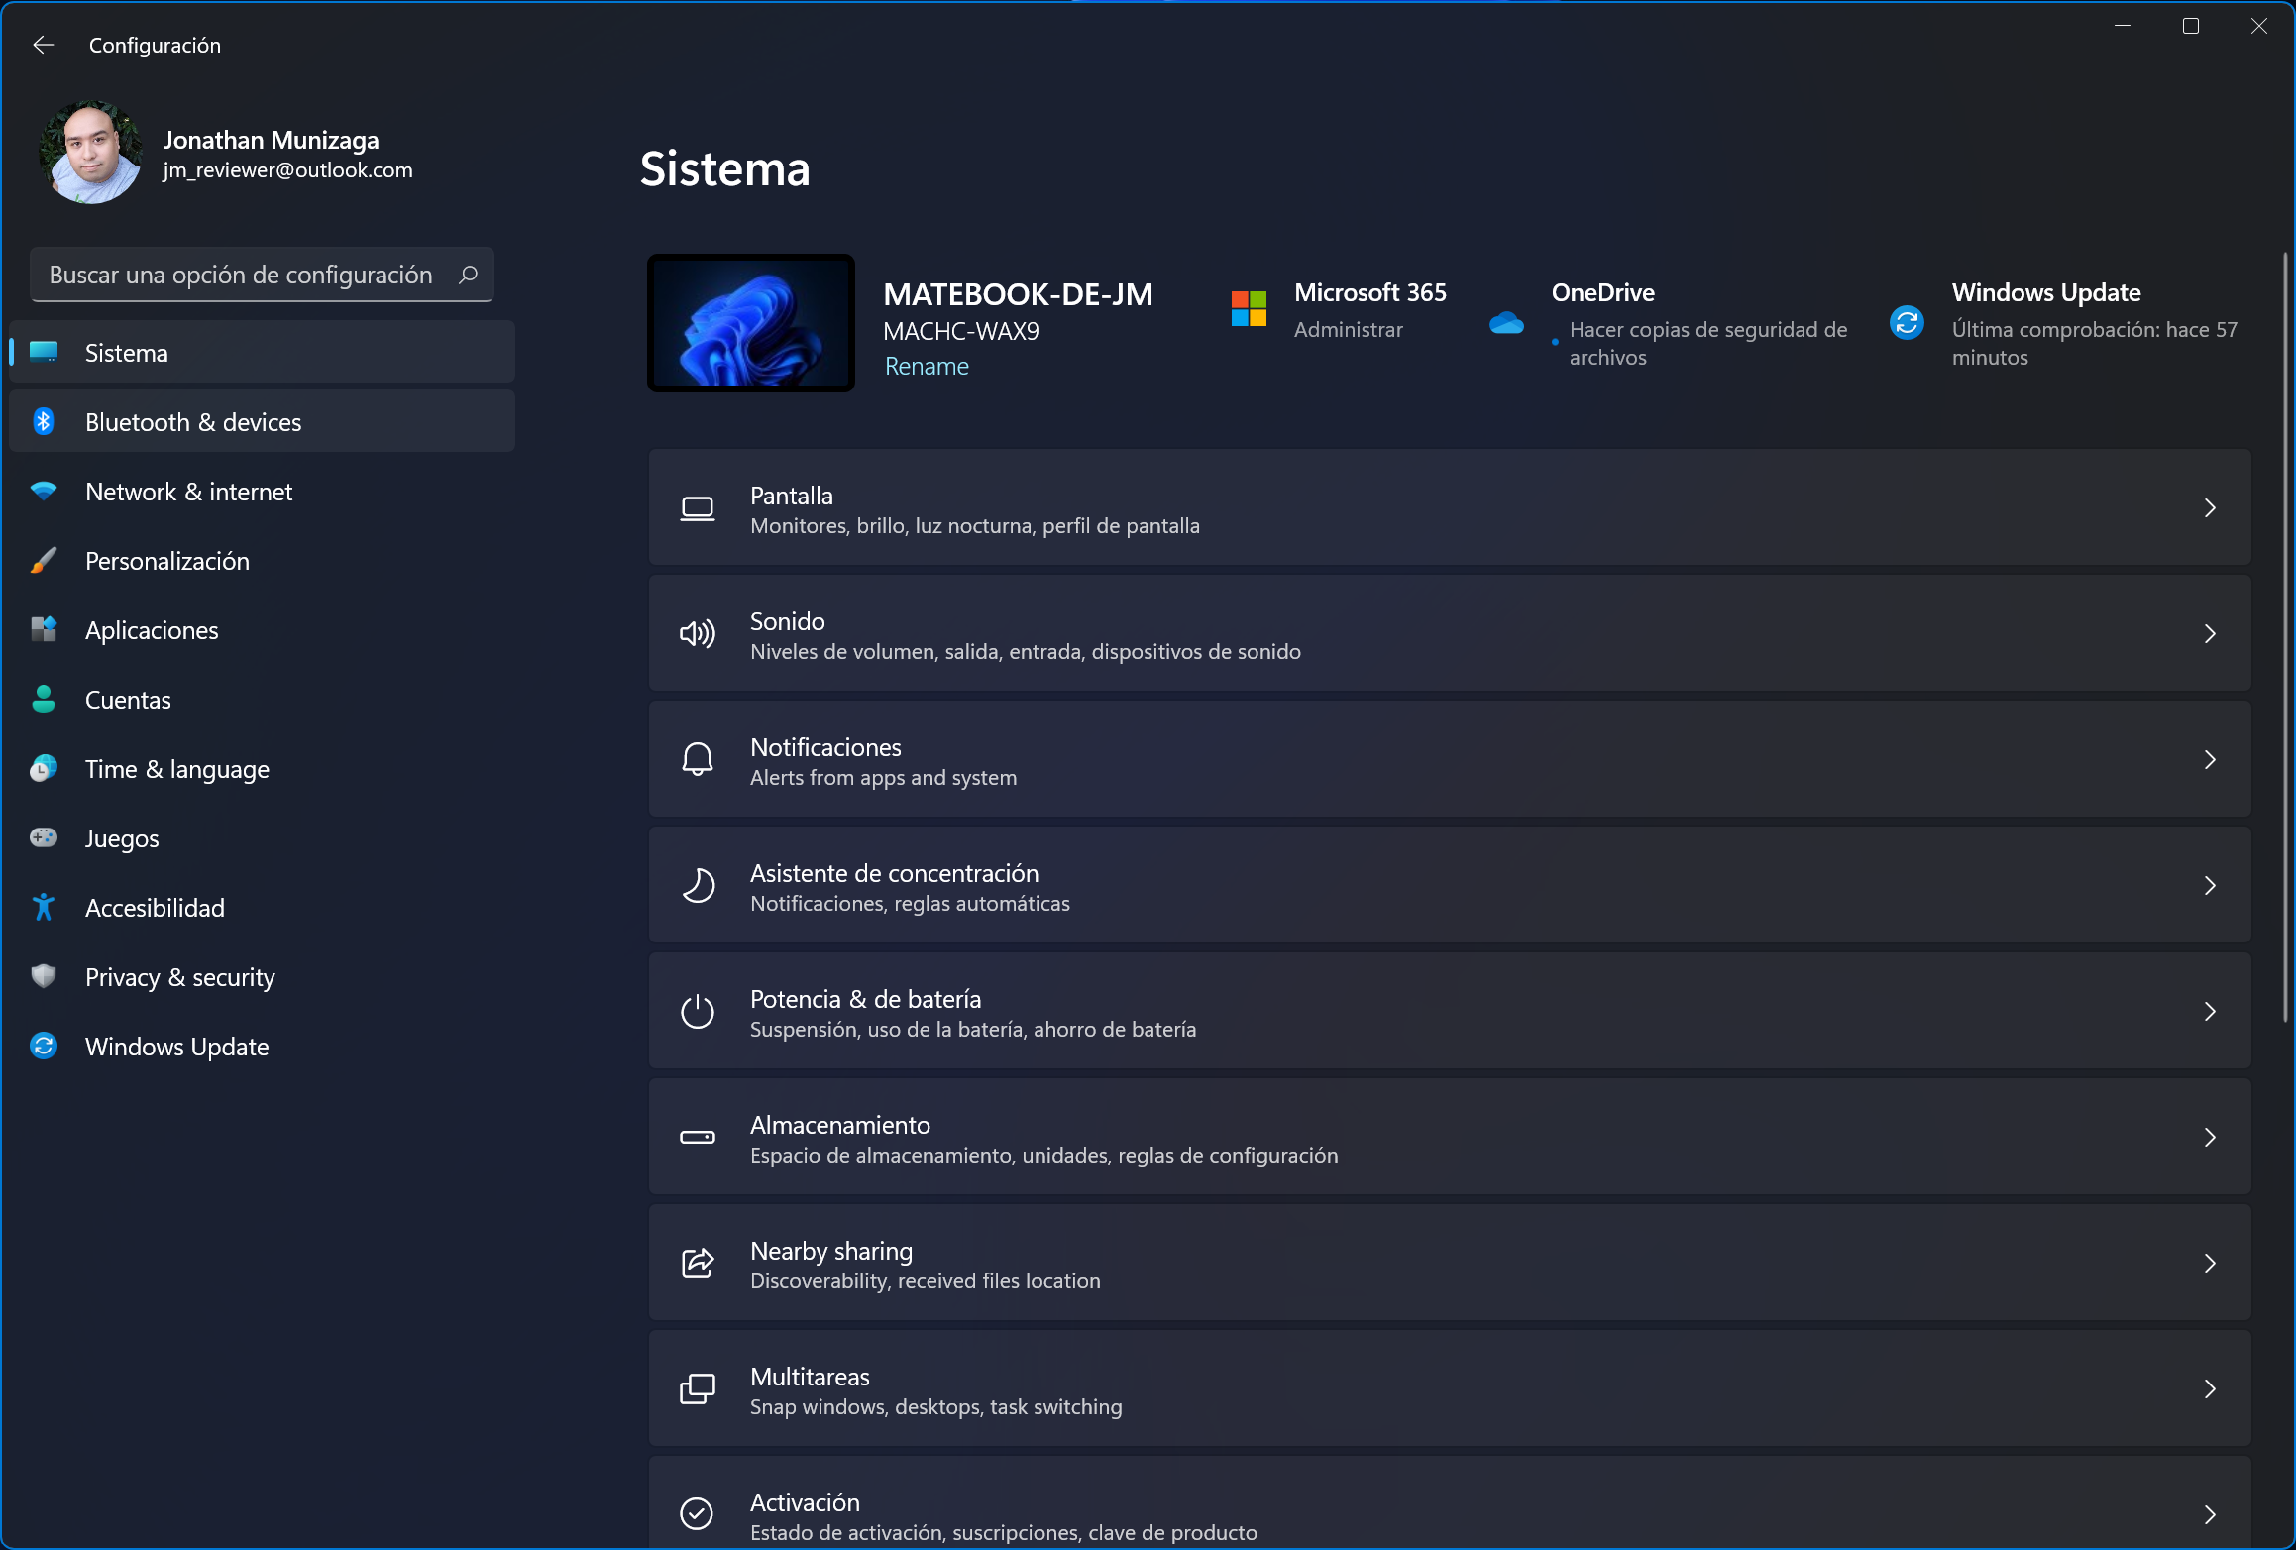Expand Potencia & de batería chevron

click(x=2210, y=1012)
